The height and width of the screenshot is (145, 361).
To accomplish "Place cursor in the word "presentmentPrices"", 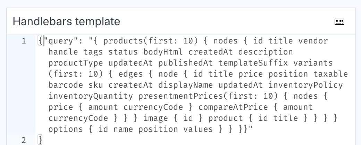I will (x=180, y=96).
